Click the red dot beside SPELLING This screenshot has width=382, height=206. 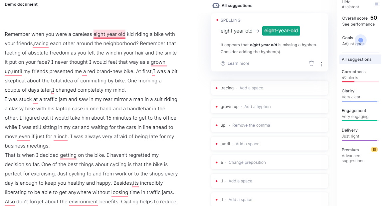pyautogui.click(x=217, y=20)
